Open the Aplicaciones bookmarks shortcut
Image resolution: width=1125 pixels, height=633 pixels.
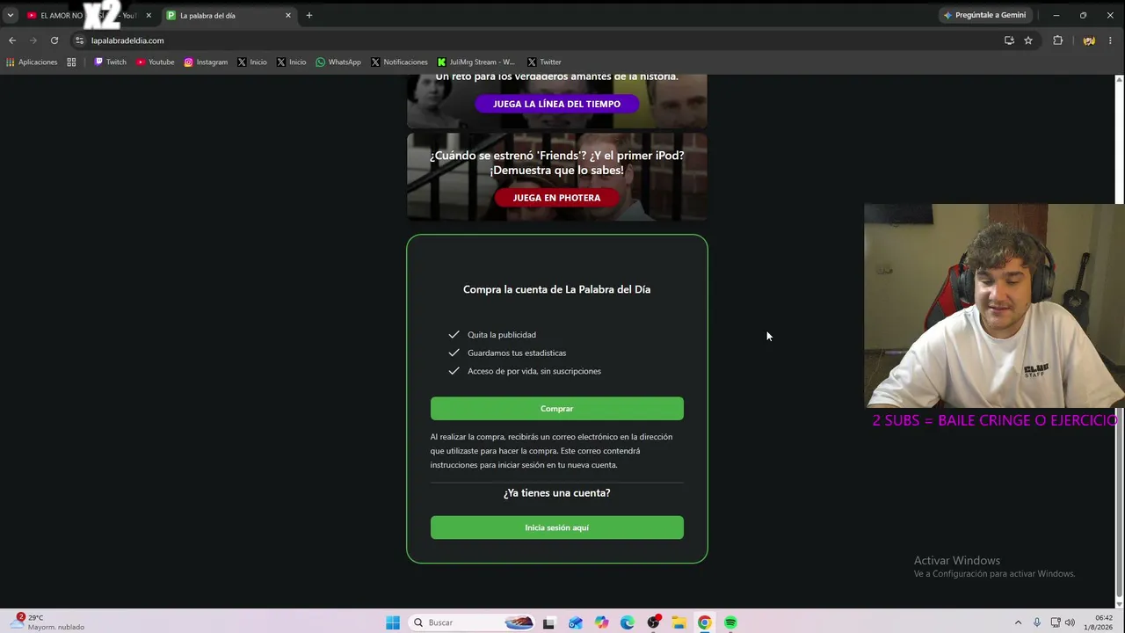(32, 62)
